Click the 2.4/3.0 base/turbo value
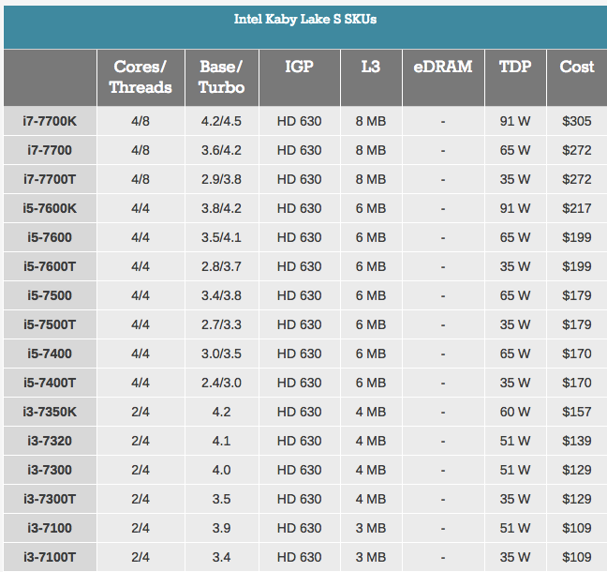Image resolution: width=607 pixels, height=572 pixels. coord(221,383)
